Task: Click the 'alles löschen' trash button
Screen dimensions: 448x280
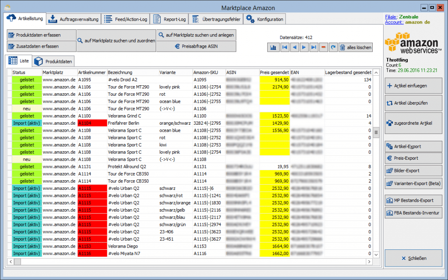Action: tap(356, 47)
